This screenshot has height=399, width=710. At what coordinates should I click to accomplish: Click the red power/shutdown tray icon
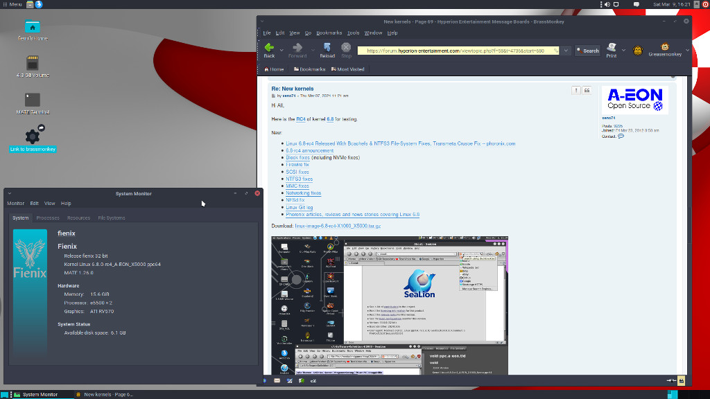coord(705,4)
